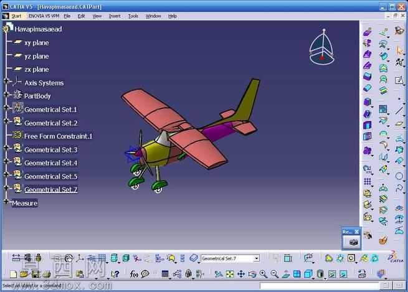This screenshot has height=292, width=408.
Task: Expand the Axis Systems node
Action: click(x=6, y=81)
